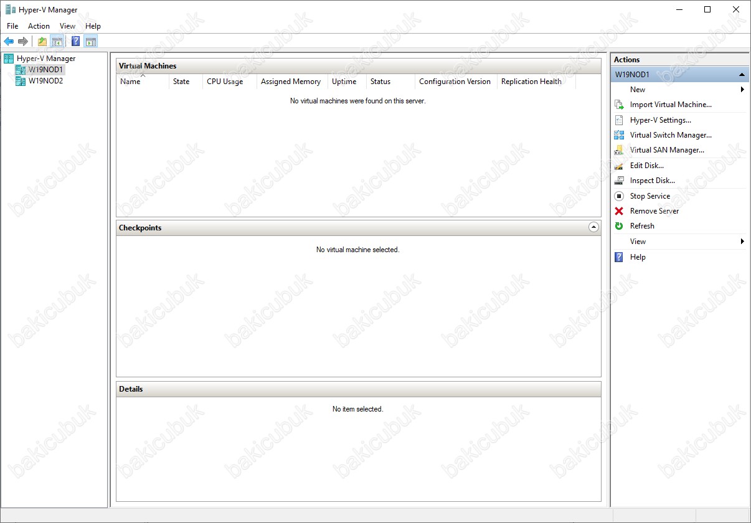Click the W19NOD2 server icon in tree
751x523 pixels.
[21, 81]
